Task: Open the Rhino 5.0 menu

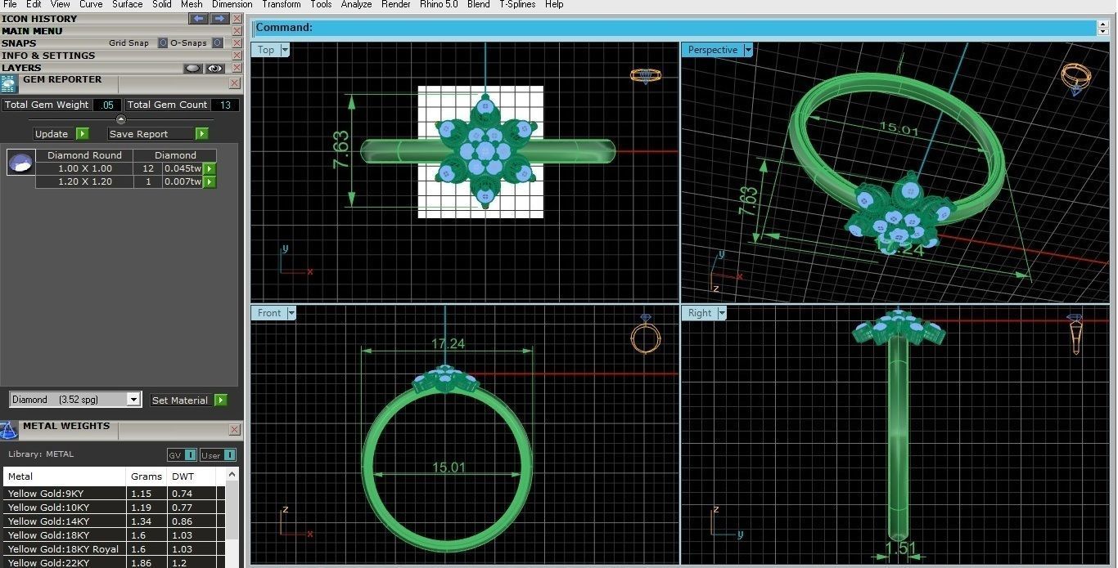Action: 439,4
